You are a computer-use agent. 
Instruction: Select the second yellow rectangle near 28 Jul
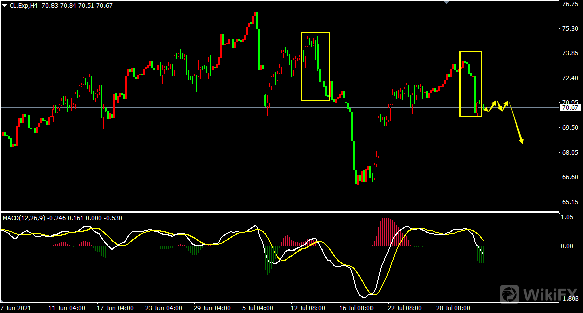pos(470,52)
